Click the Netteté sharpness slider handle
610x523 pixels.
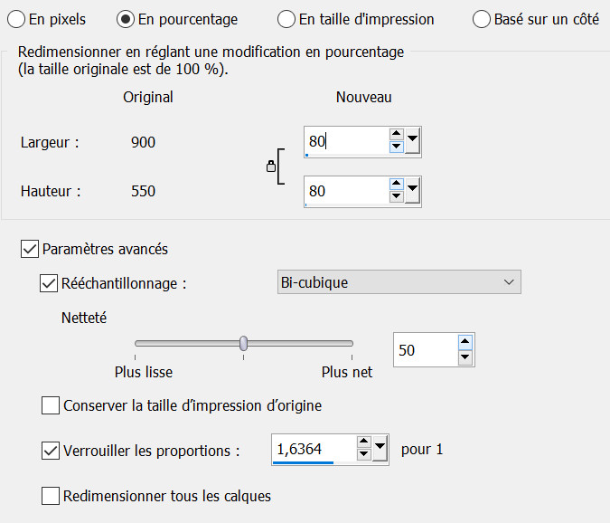pos(243,343)
